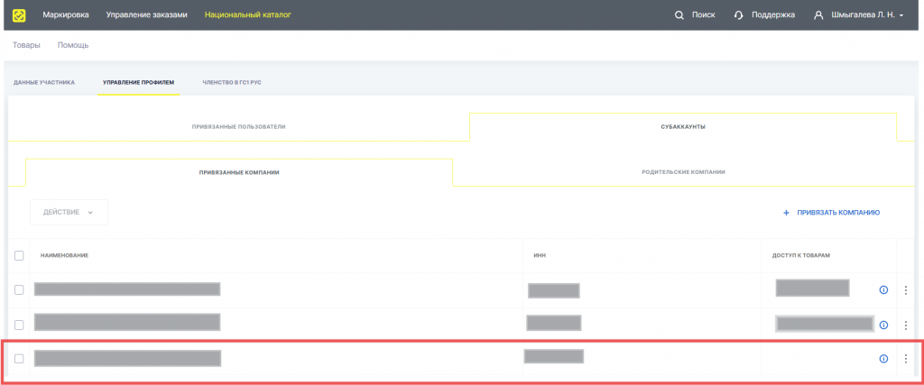Expand the Действие dropdown
The image size is (924, 385).
click(69, 212)
